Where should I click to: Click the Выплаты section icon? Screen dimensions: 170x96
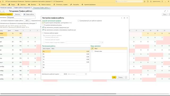pos(29,5)
